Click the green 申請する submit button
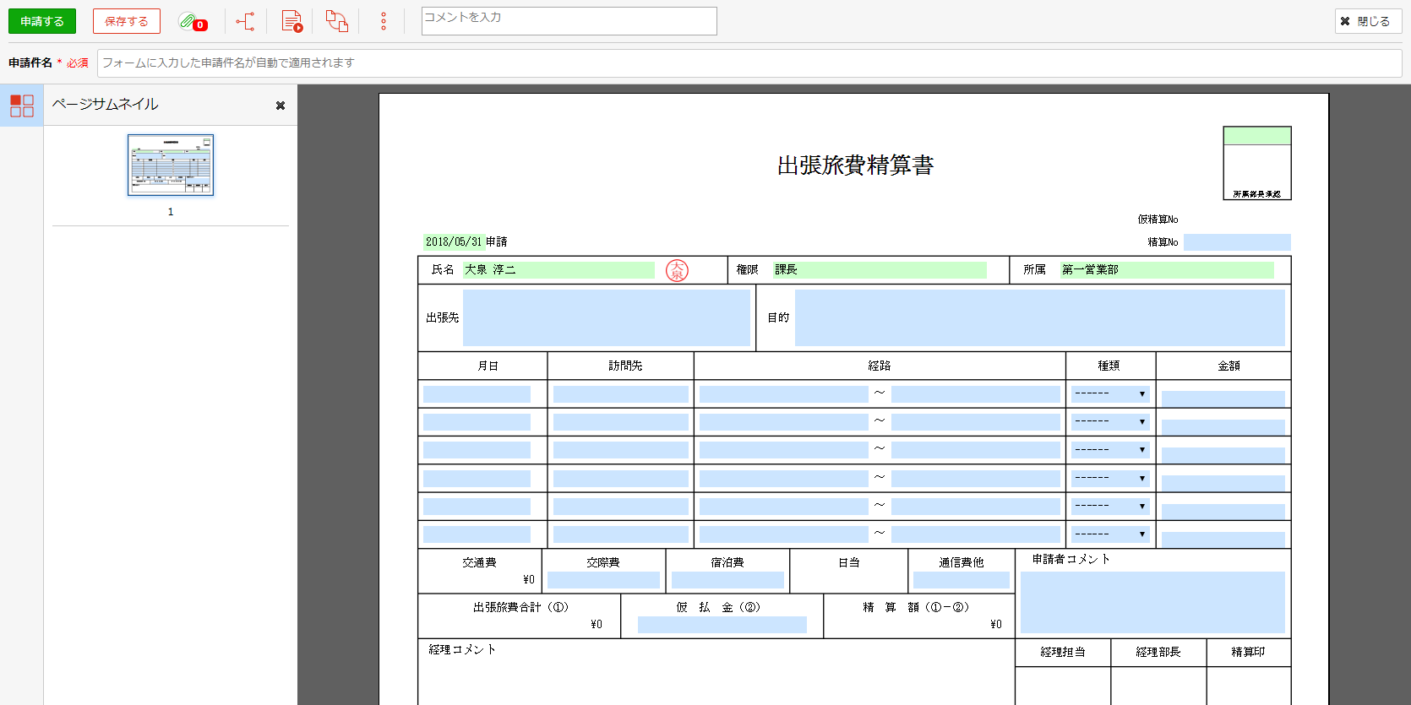 coord(42,21)
